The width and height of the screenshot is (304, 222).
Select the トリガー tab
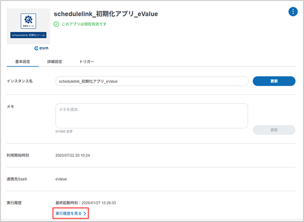tap(87, 62)
